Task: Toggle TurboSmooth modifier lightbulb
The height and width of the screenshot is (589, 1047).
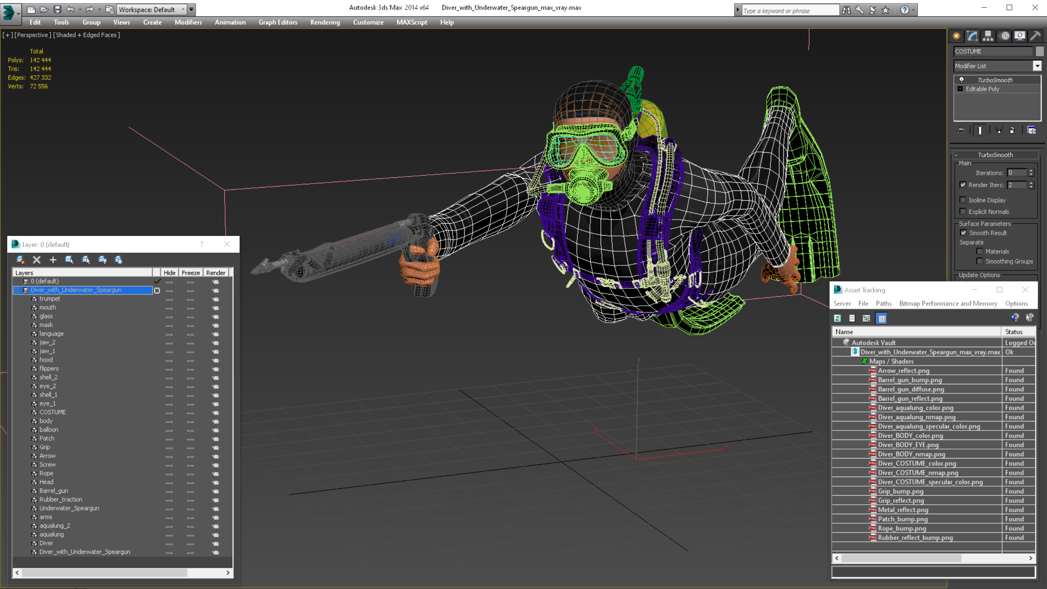Action: click(x=962, y=80)
